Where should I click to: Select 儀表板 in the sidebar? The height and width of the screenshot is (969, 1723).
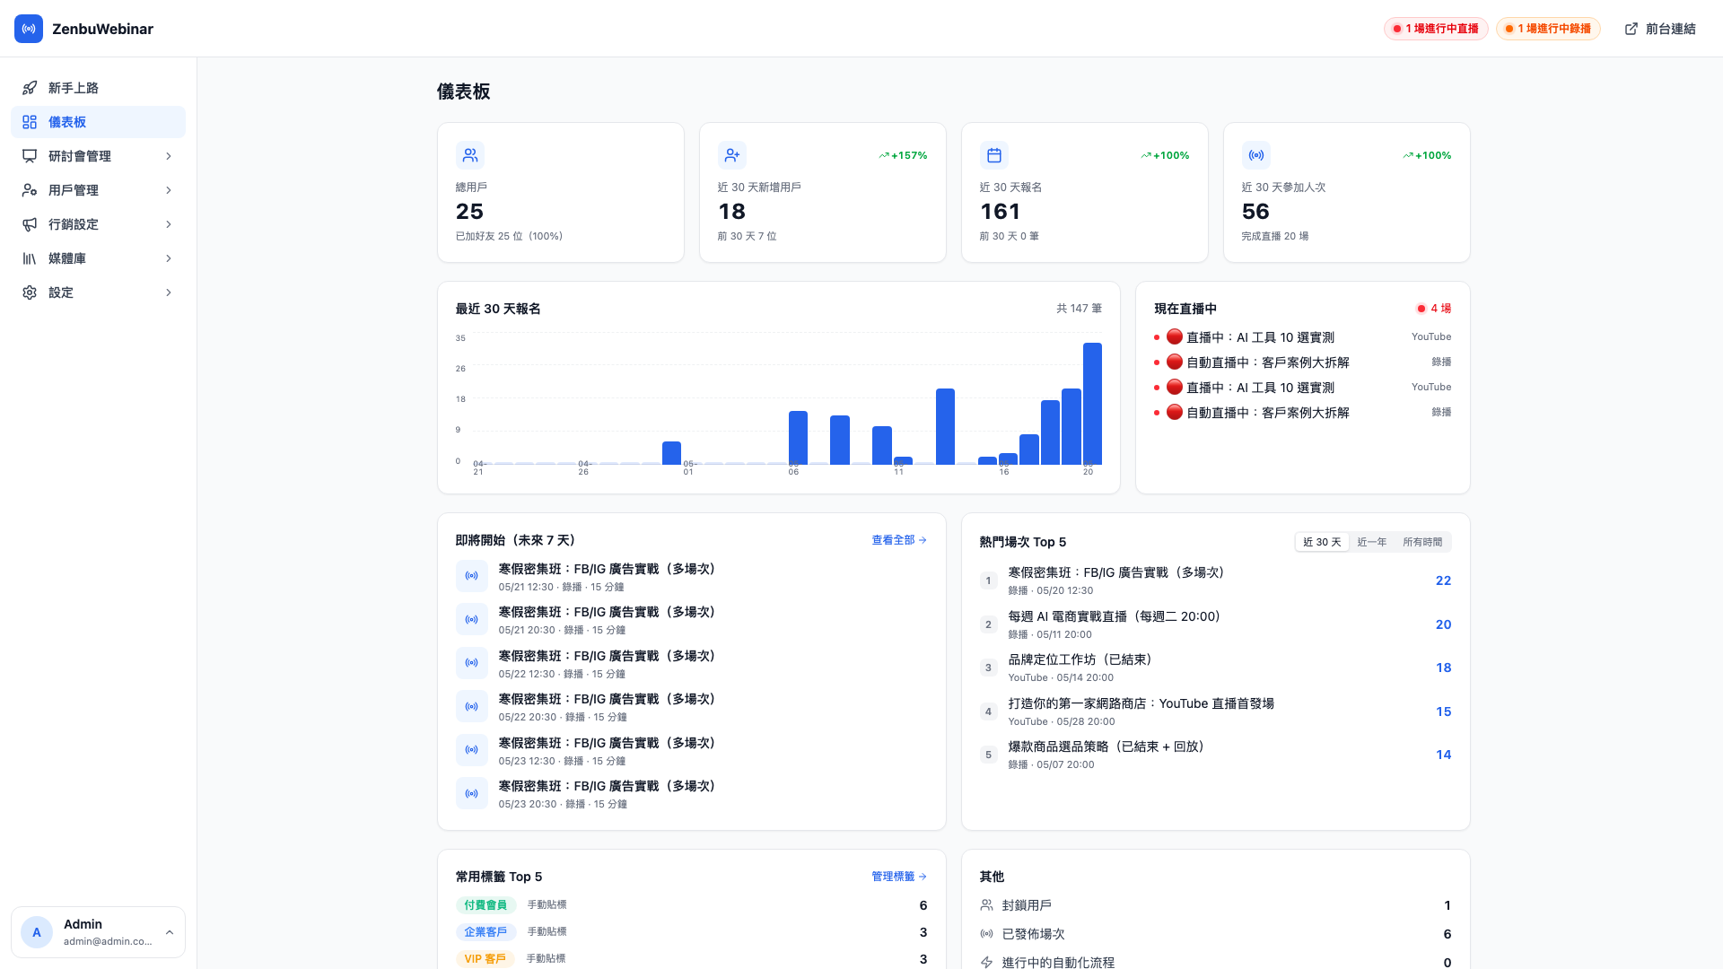tap(98, 122)
